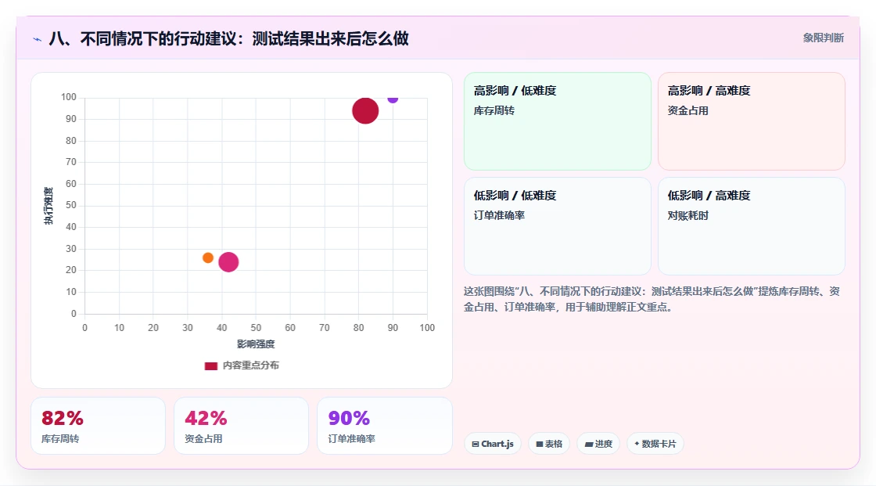Select the 82% 库存周转 stat card
This screenshot has height=486, width=876.
(99, 426)
